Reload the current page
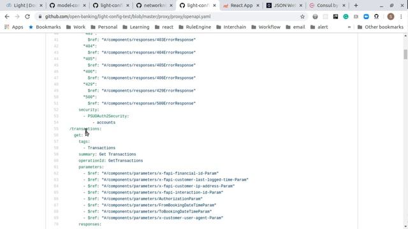The width and height of the screenshot is (408, 229). pos(27,17)
